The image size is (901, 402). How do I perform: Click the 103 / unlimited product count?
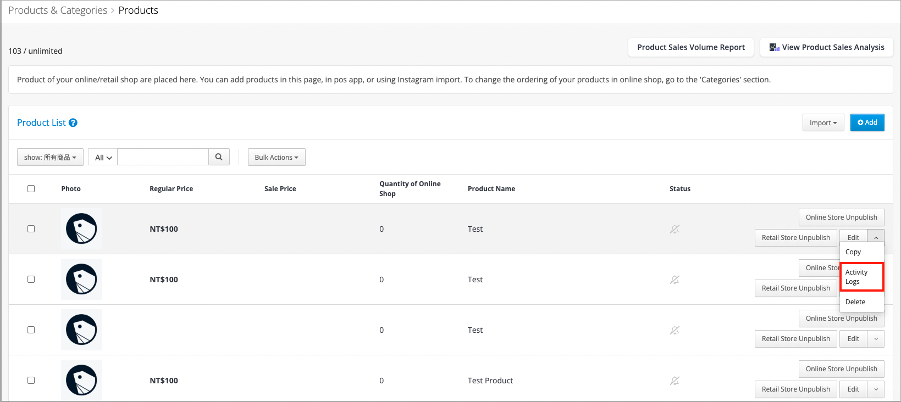point(35,51)
